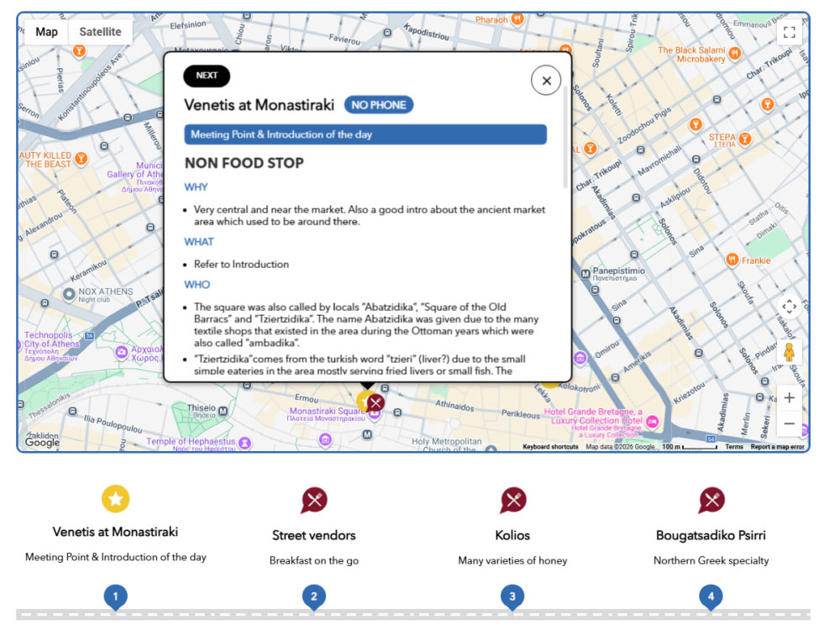The width and height of the screenshot is (840, 630).
Task: Open Keyboard shortcuts link
Action: click(x=550, y=447)
